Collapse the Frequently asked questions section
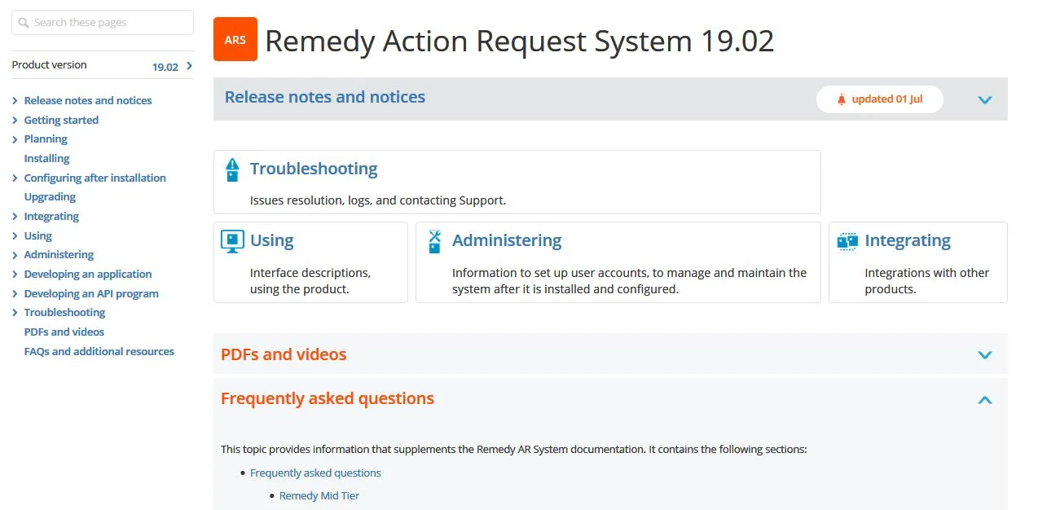Image resolution: width=1038 pixels, height=510 pixels. [984, 399]
